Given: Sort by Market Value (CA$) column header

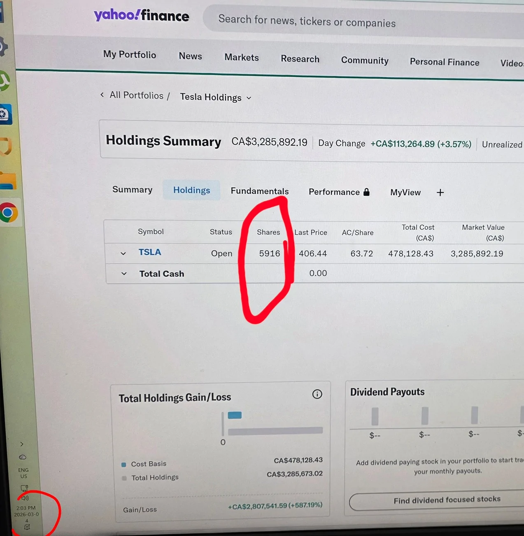Looking at the screenshot, I should (483, 233).
